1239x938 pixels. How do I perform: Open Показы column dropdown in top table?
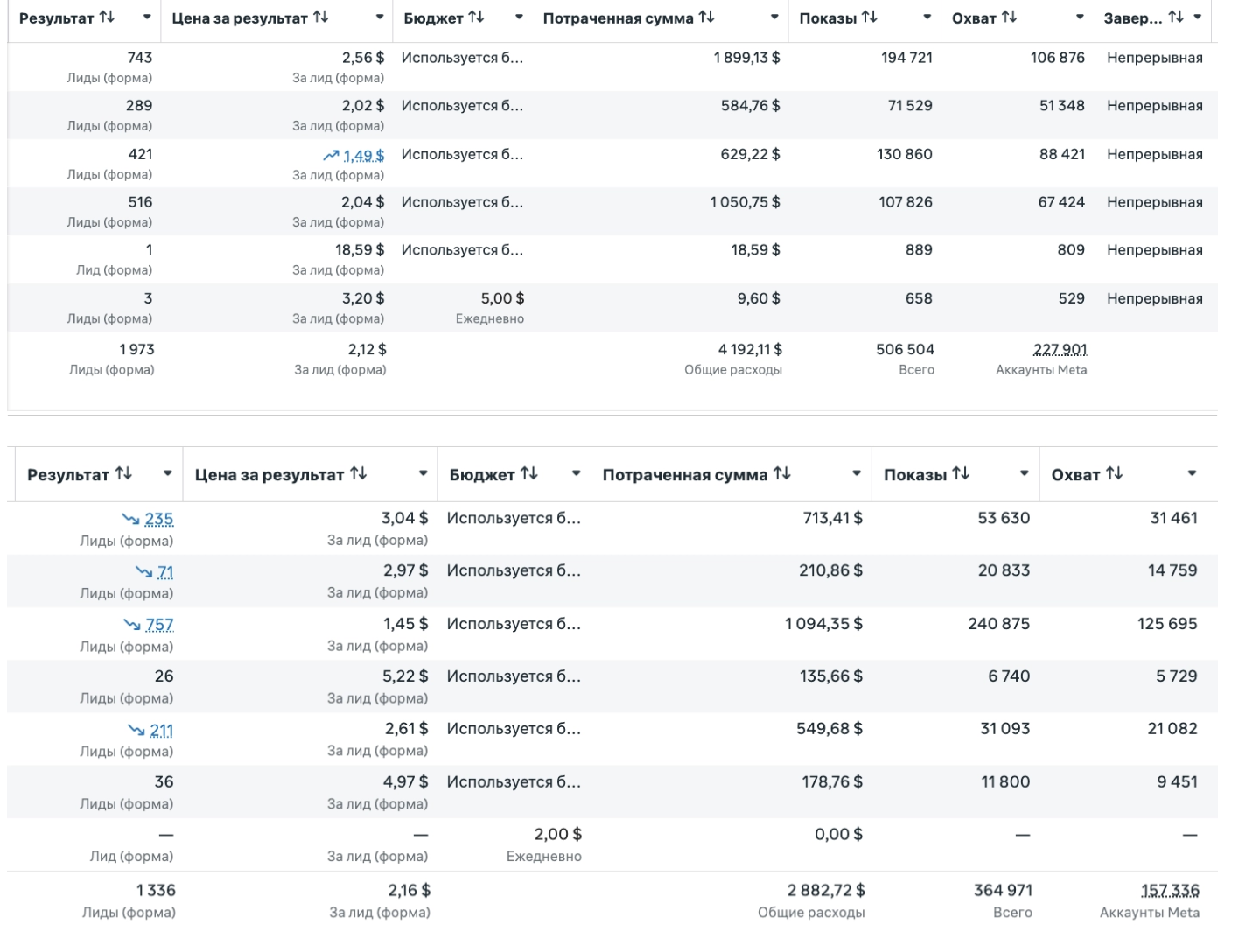point(927,17)
